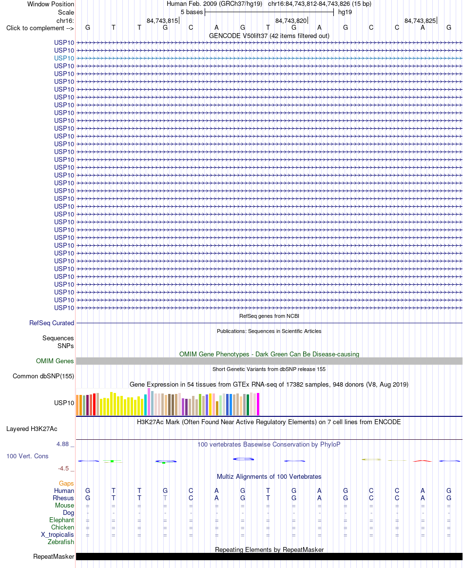Viewport: 463px width, 568px height.
Task: Click the magenta last bar in GTEx chart
Action: tap(258, 404)
